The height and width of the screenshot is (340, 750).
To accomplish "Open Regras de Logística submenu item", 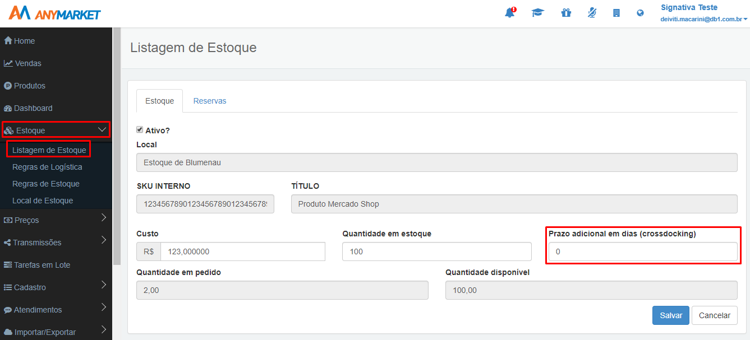I will pyautogui.click(x=47, y=167).
